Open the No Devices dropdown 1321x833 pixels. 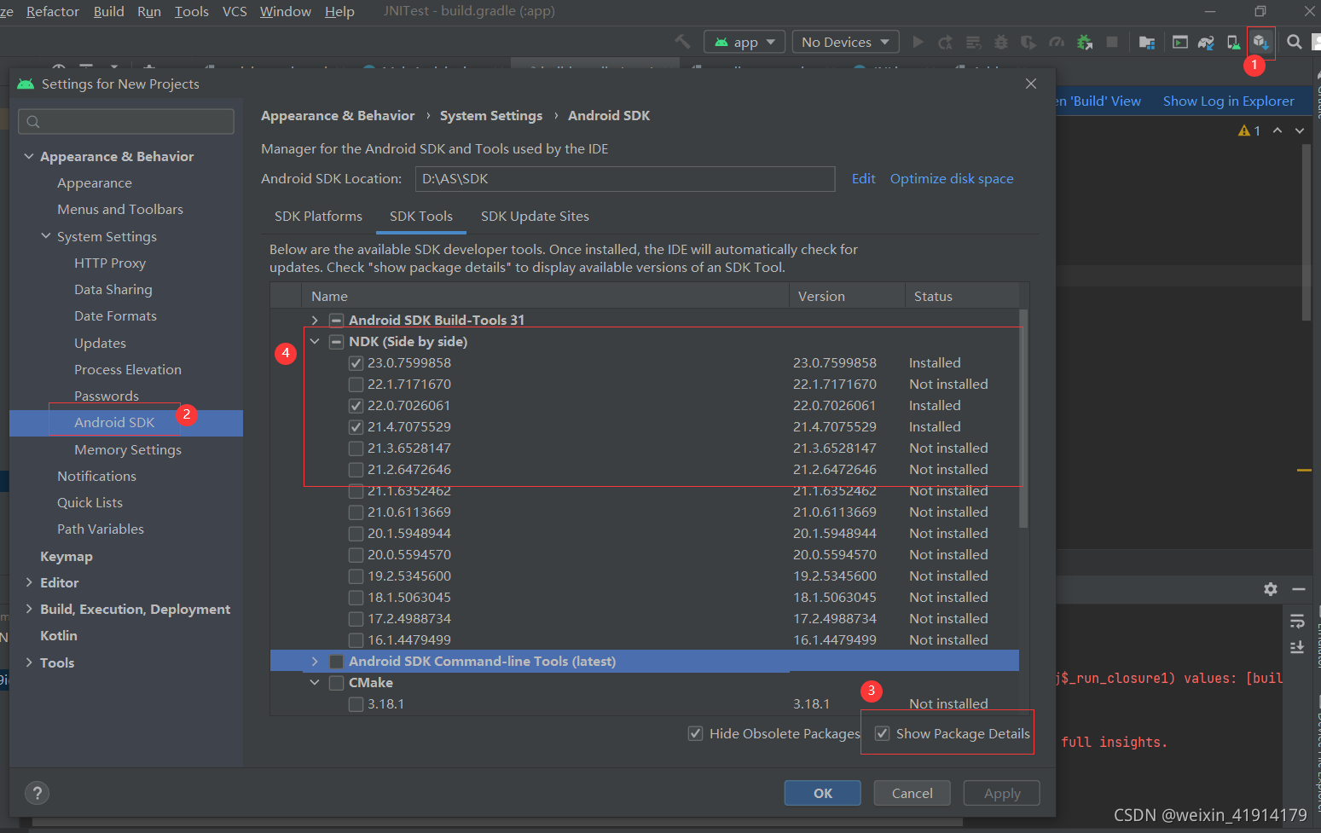click(846, 42)
